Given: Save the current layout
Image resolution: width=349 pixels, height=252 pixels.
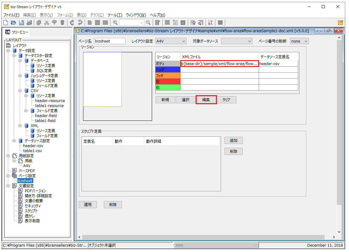Looking at the screenshot, I should pos(21,23).
